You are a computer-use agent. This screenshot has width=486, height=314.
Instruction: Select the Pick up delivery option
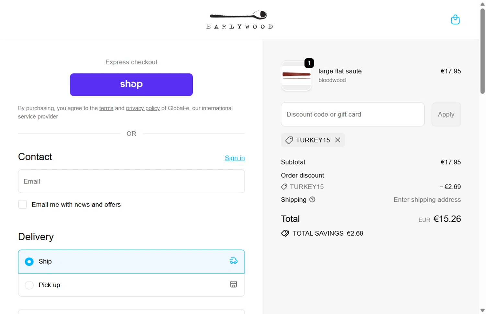(131, 285)
